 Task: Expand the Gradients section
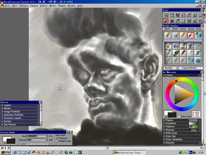(164, 123)
